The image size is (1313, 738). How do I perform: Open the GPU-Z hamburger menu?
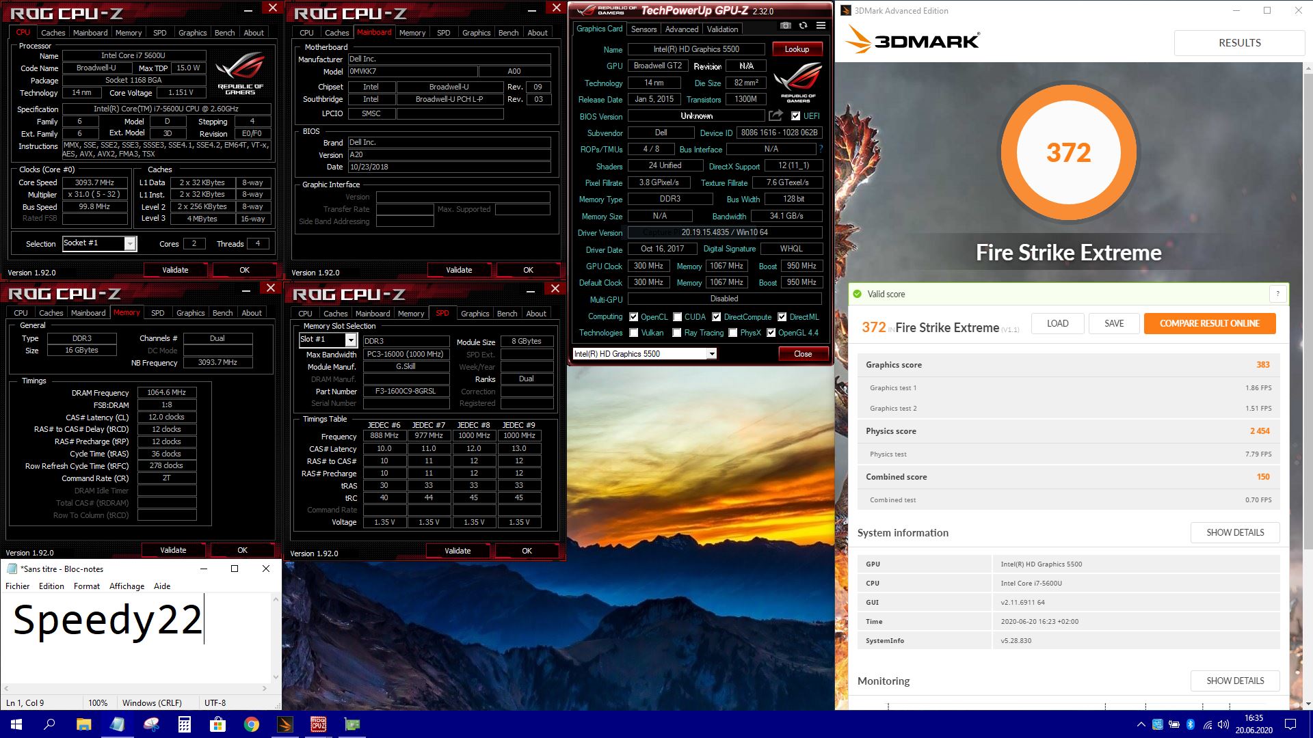(821, 25)
